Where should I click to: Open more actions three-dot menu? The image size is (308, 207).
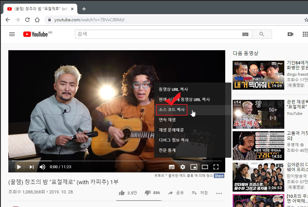coord(219,193)
